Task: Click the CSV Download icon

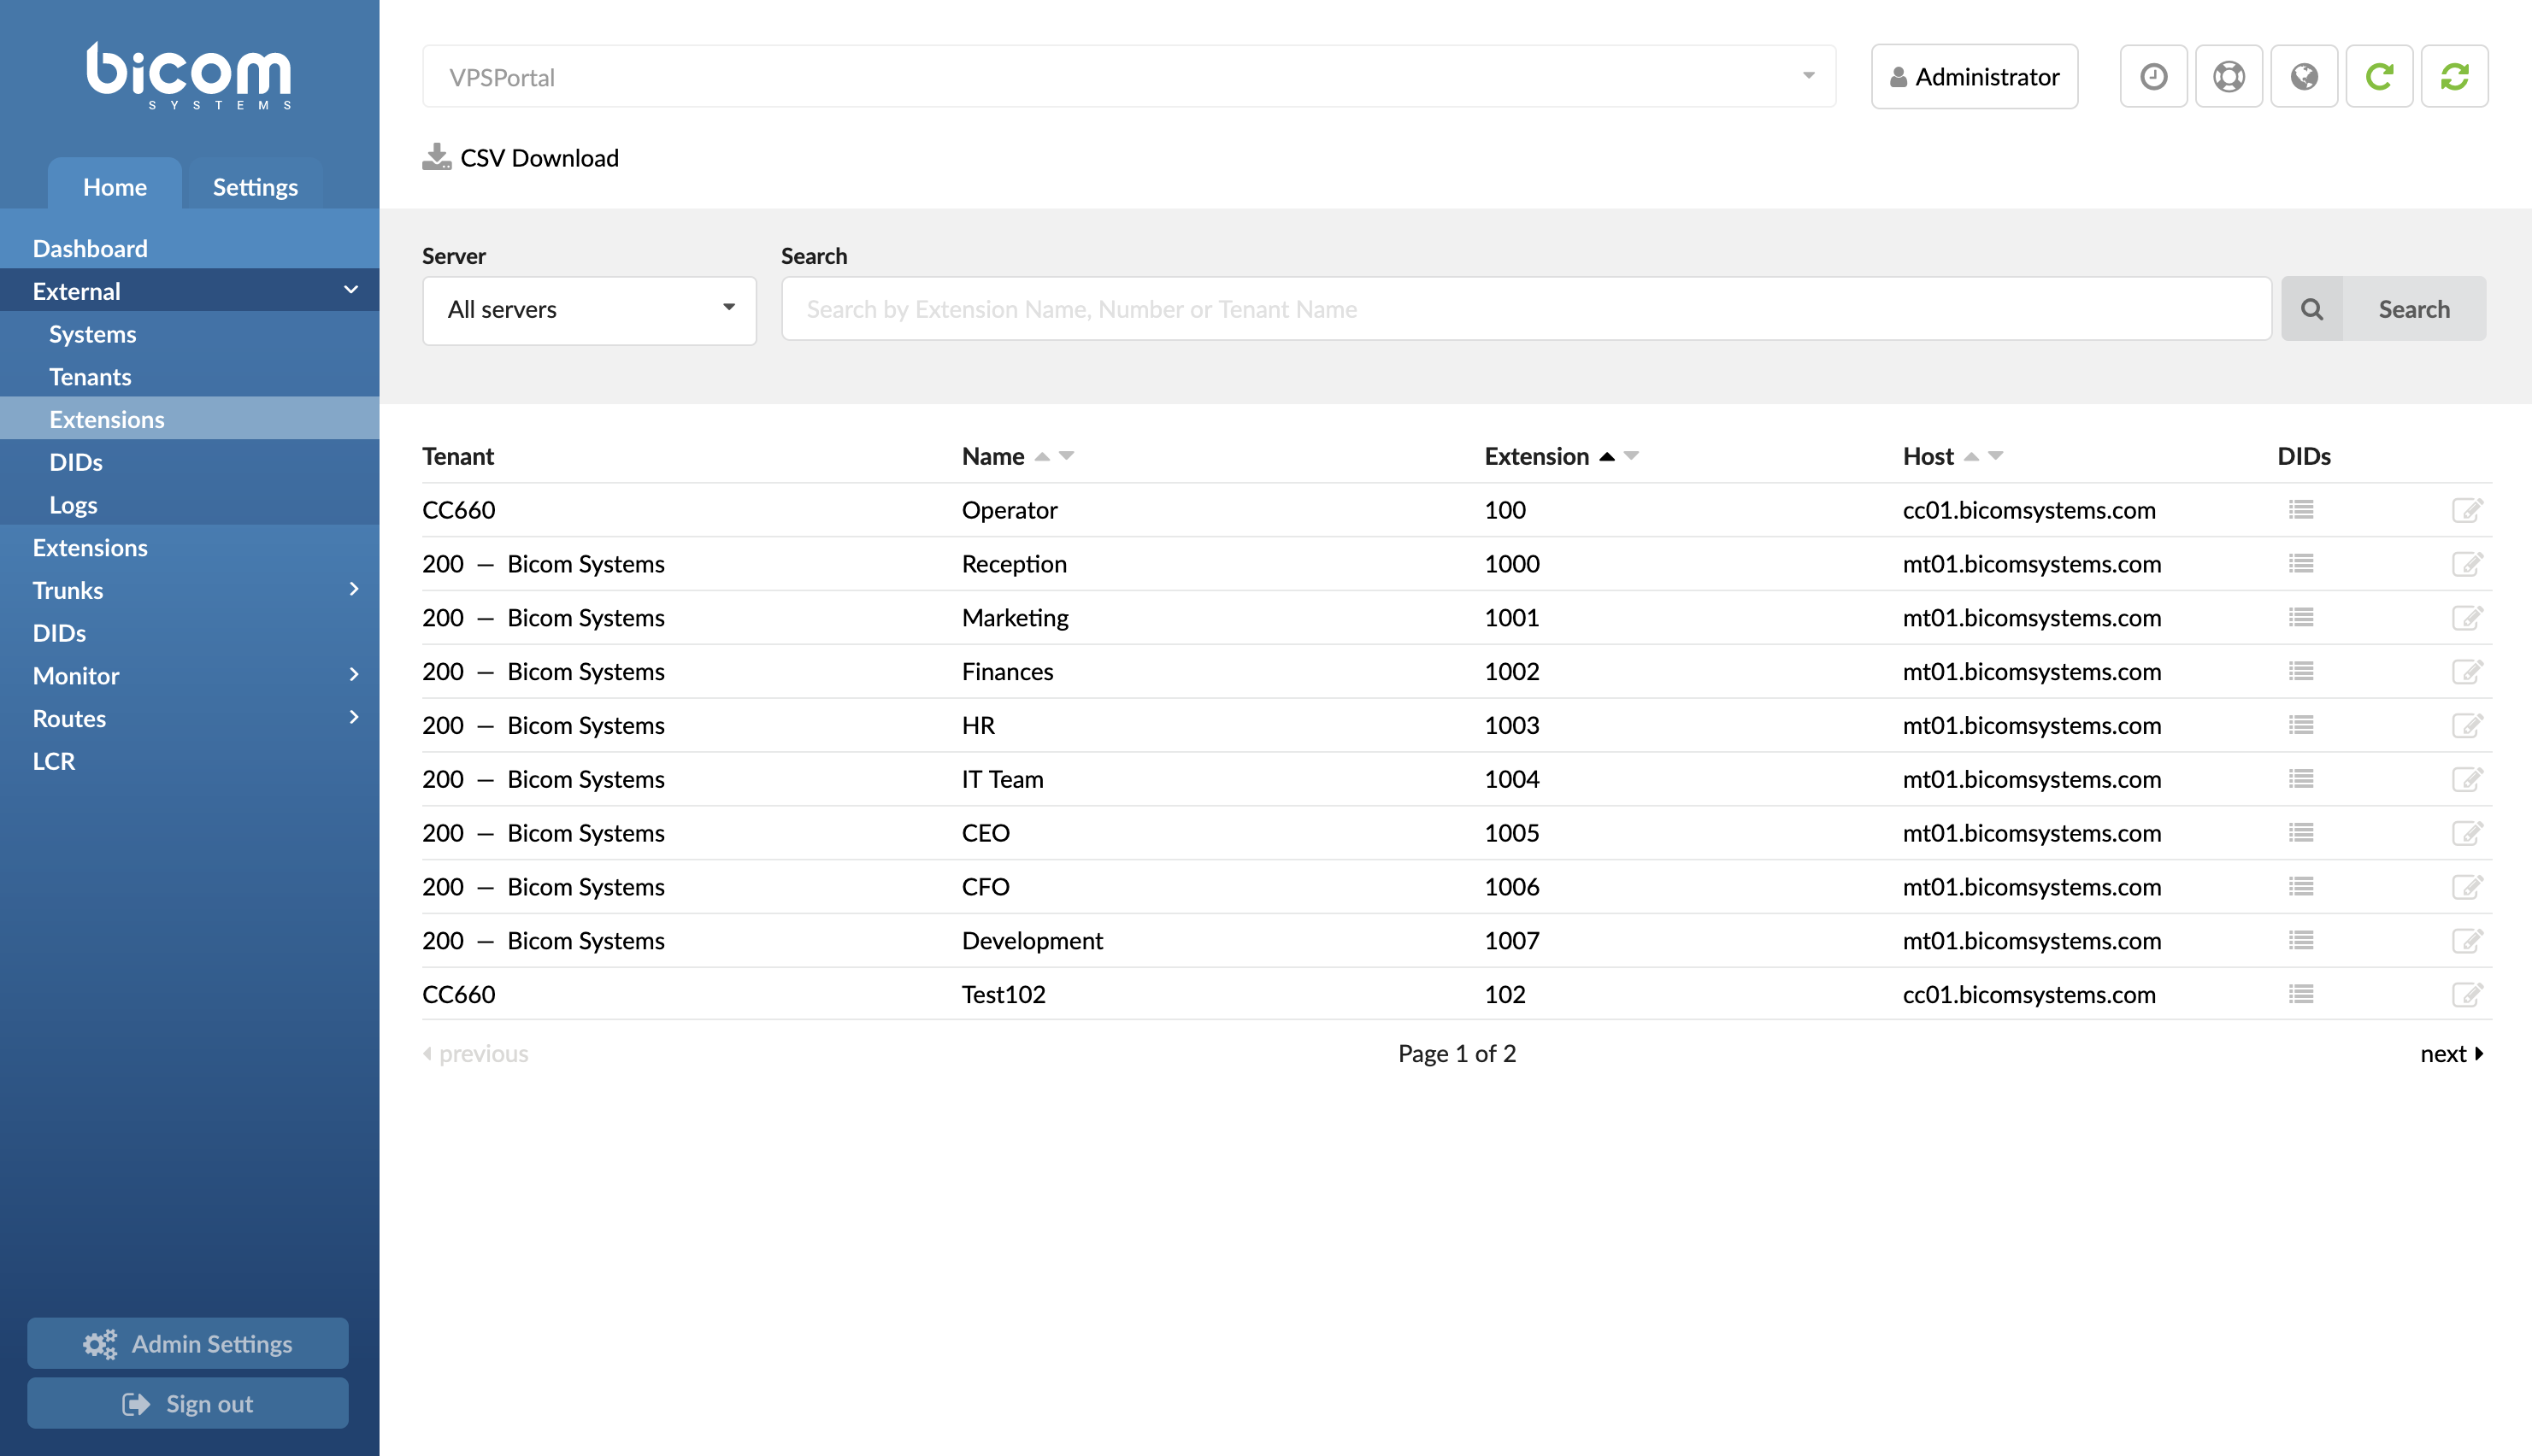Action: (x=436, y=157)
